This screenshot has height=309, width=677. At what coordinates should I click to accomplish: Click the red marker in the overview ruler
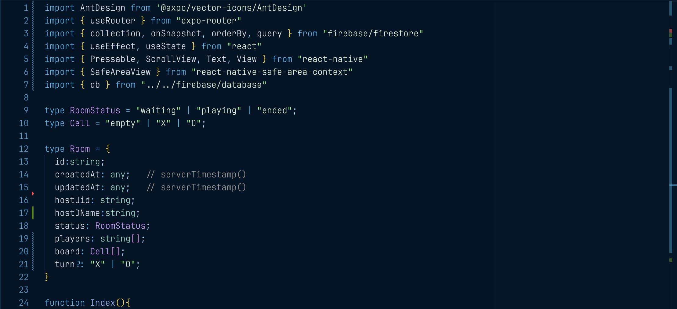671,31
